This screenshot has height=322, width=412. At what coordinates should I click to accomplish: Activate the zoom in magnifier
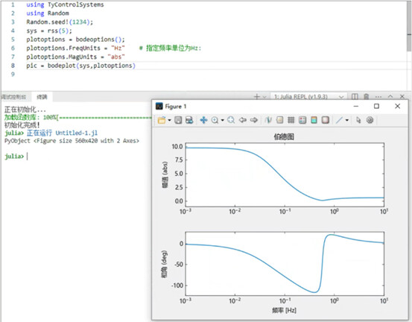point(215,120)
